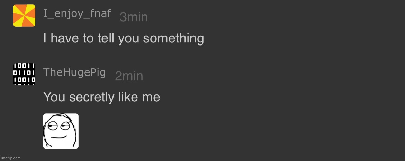The width and height of the screenshot is (405, 161).
Task: Tap the yellow-orange profile picture
Action: click(24, 16)
